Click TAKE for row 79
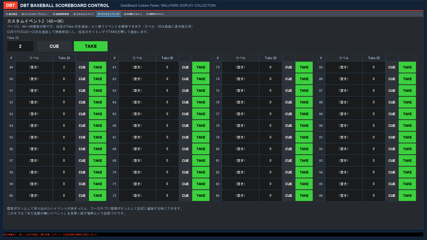This screenshot has width=427, height=240. tap(304, 137)
